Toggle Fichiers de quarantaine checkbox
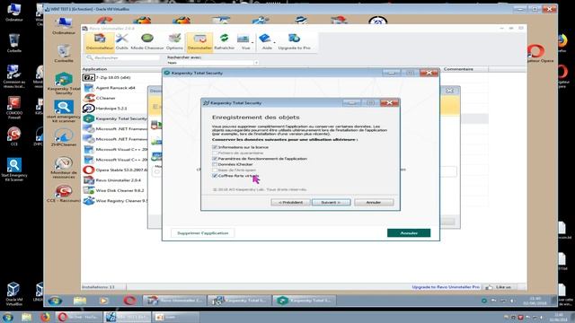This screenshot has height=323, width=575. [x=215, y=153]
